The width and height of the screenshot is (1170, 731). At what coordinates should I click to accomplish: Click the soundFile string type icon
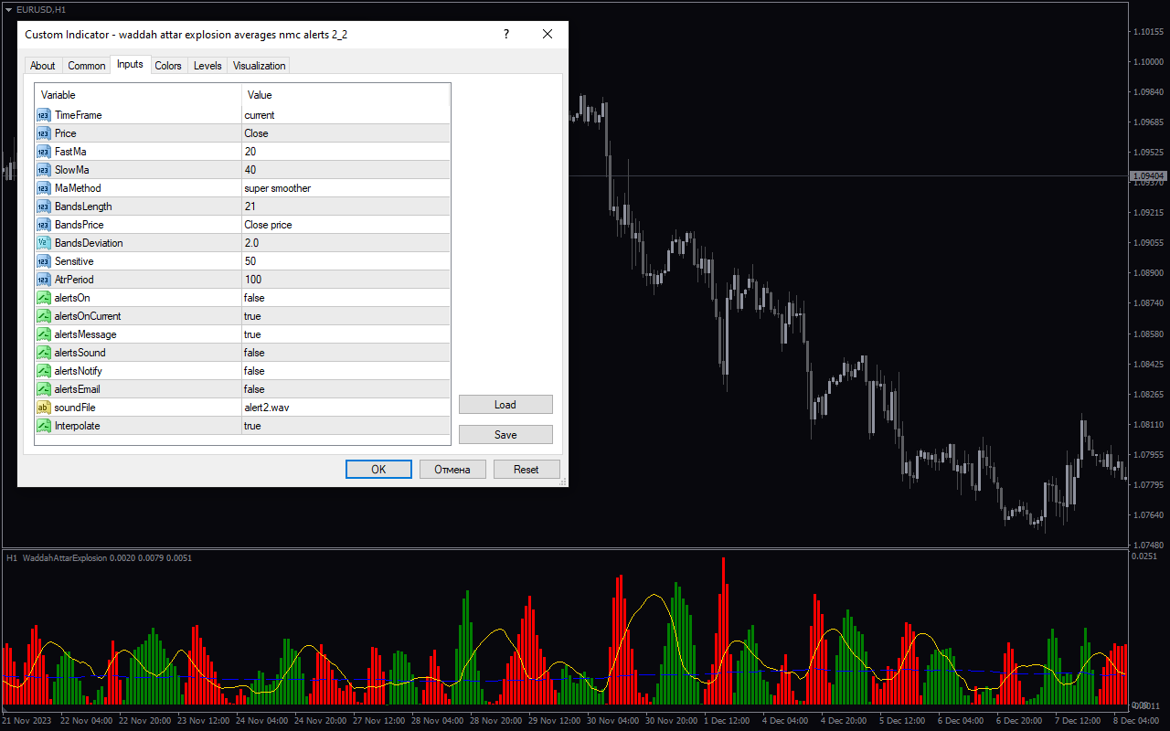(x=44, y=408)
